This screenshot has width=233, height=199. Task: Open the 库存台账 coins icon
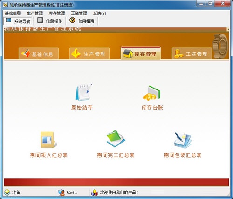(151, 93)
